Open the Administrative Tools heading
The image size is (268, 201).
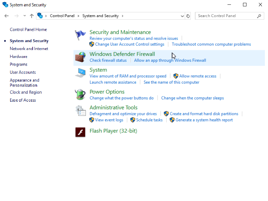114,108
